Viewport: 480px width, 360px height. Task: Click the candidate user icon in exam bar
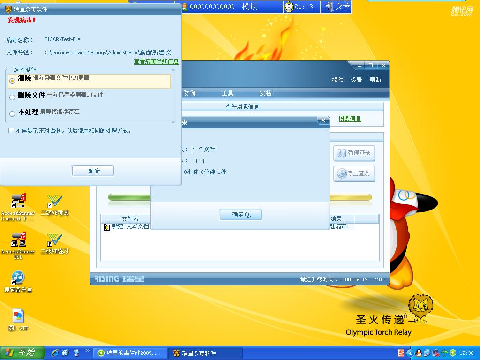coord(185,7)
